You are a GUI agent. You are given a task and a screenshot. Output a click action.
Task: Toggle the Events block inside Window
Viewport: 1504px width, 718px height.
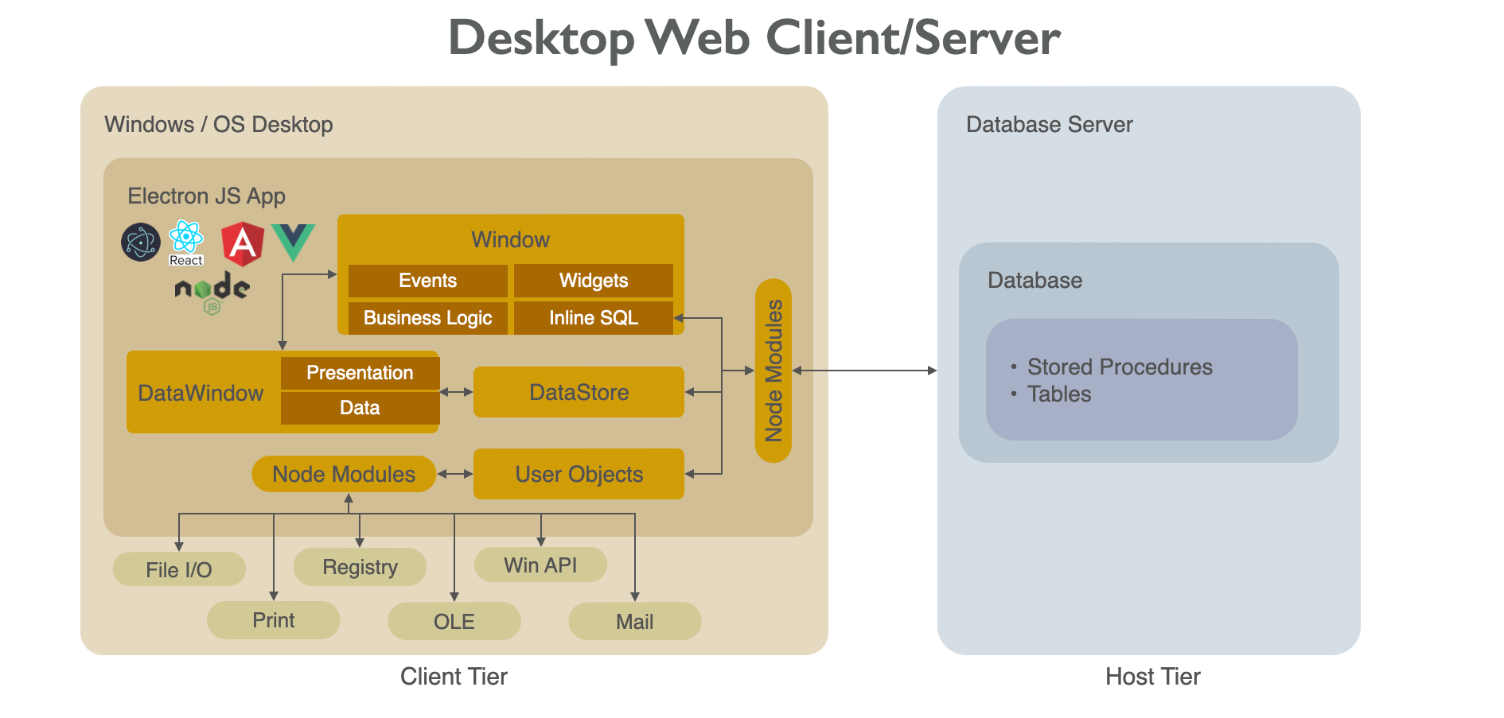(427, 280)
